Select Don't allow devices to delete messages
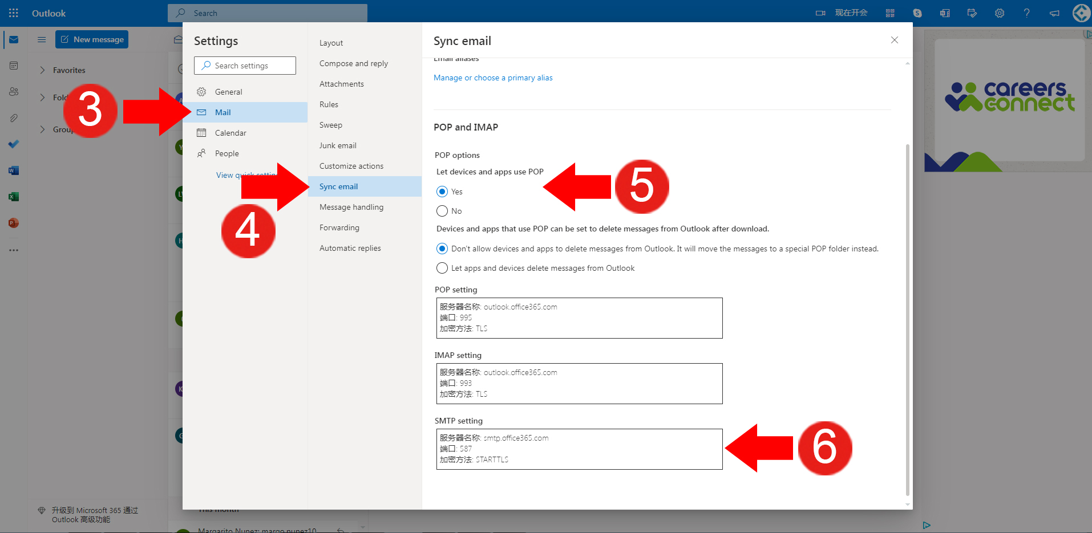The width and height of the screenshot is (1092, 533). tap(442, 249)
